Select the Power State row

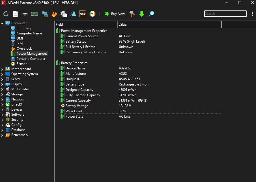pyautogui.click(x=140, y=117)
